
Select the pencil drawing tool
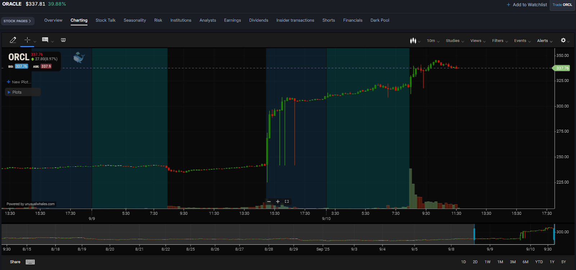point(13,40)
